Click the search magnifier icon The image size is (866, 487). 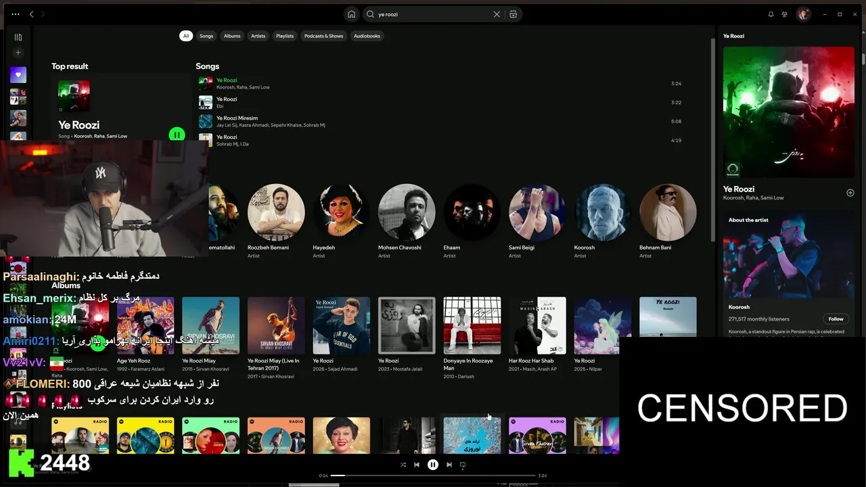(370, 14)
